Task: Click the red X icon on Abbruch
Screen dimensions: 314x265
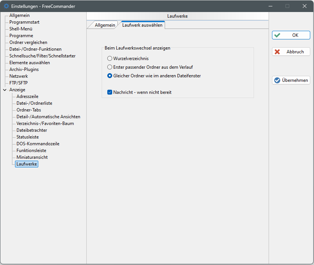Action: pyautogui.click(x=277, y=52)
